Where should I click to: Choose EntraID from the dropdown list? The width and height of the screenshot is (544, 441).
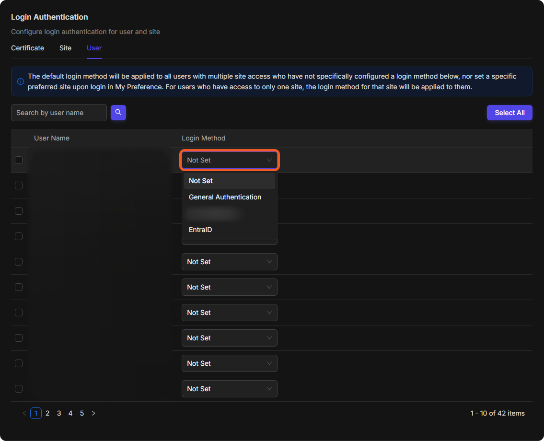pos(229,230)
